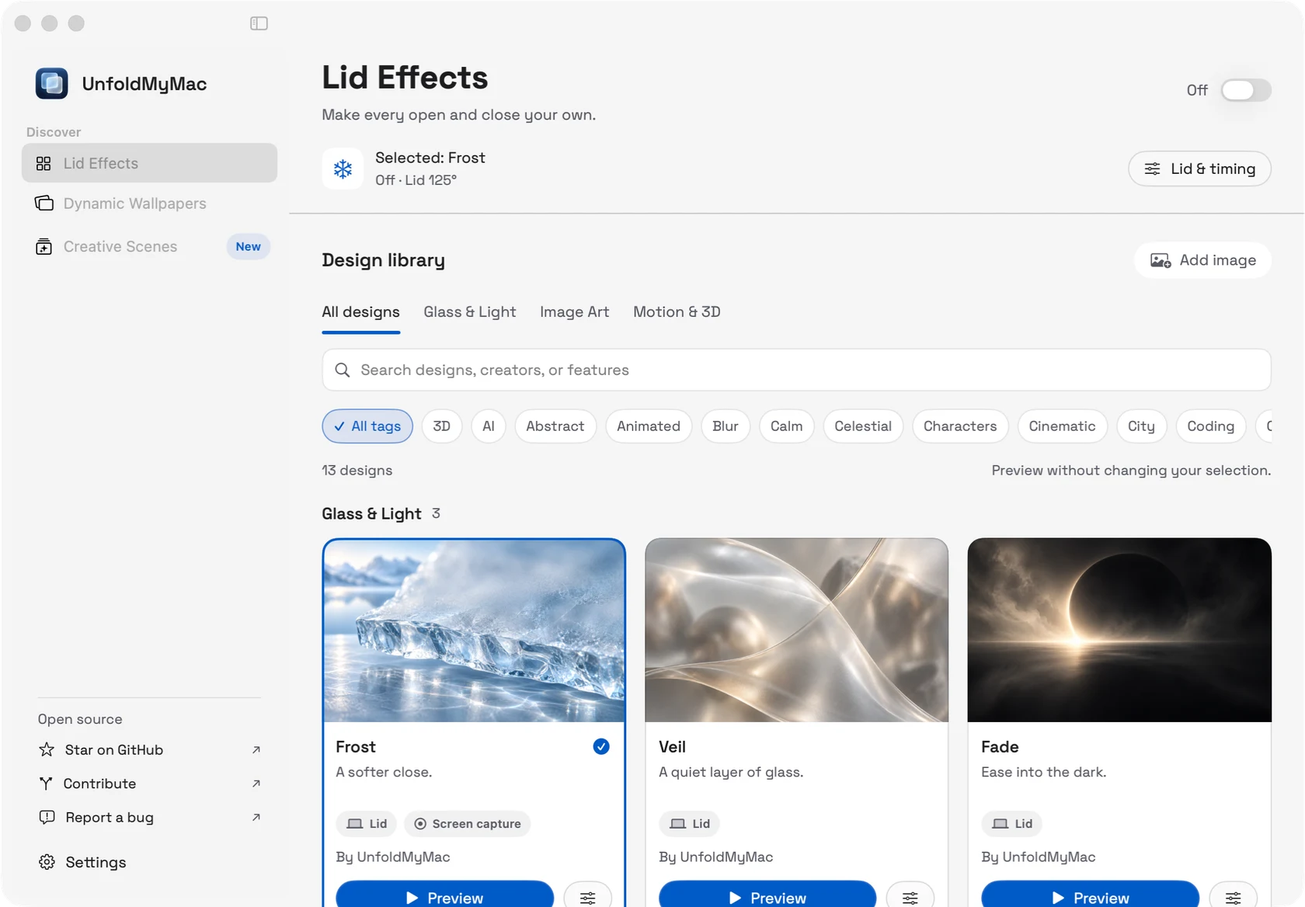This screenshot has width=1305, height=907.
Task: Filter by the Coding tag
Action: coord(1211,426)
